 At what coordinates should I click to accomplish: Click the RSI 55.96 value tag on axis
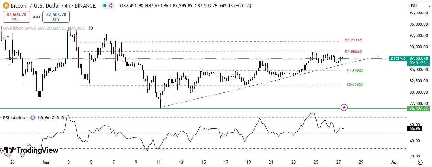point(413,129)
